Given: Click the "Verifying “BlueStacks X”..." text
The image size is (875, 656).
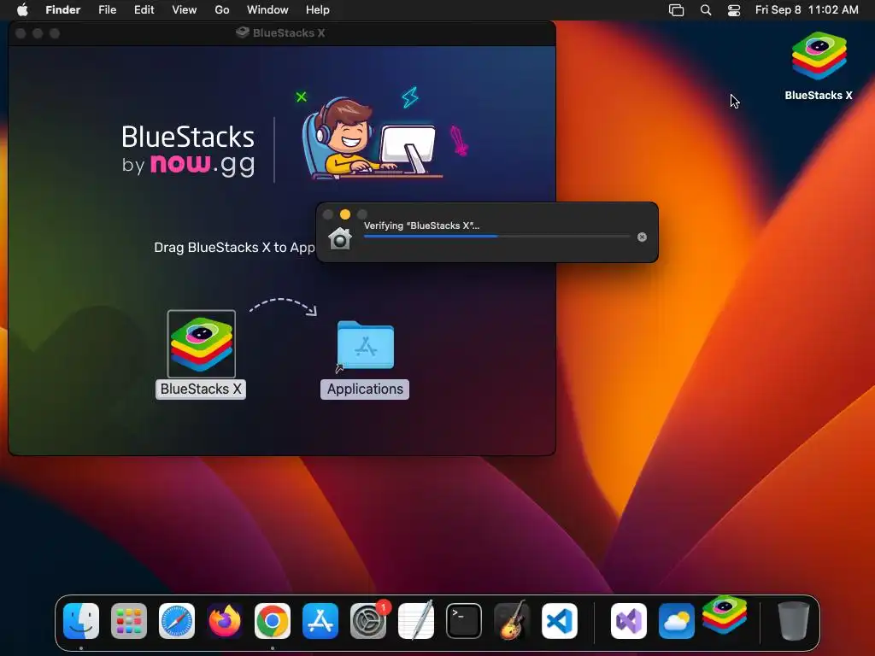Looking at the screenshot, I should pos(421,225).
